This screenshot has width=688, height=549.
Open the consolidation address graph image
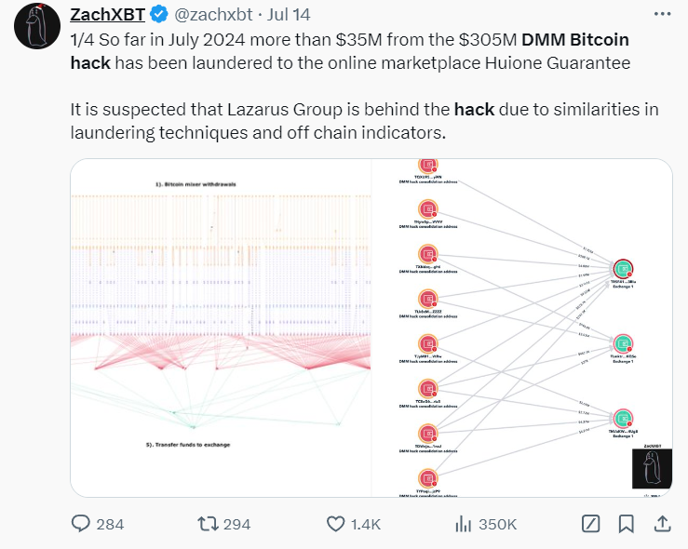pyautogui.click(x=521, y=328)
